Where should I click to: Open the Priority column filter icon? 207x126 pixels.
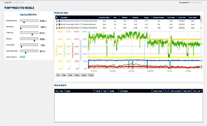coord(101,91)
